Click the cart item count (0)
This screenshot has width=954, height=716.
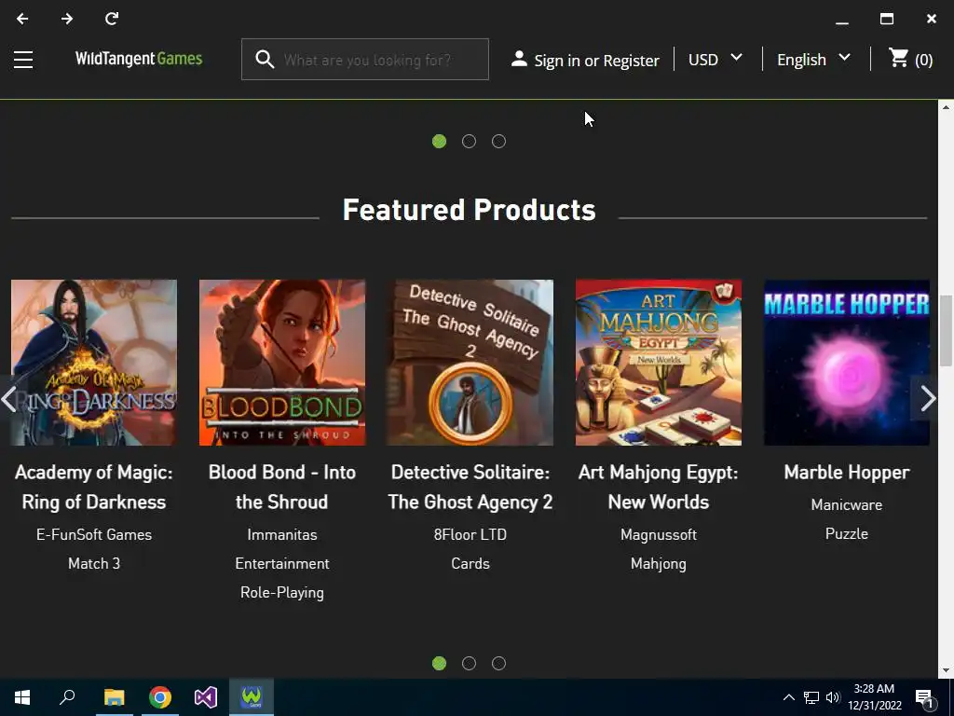tap(923, 61)
